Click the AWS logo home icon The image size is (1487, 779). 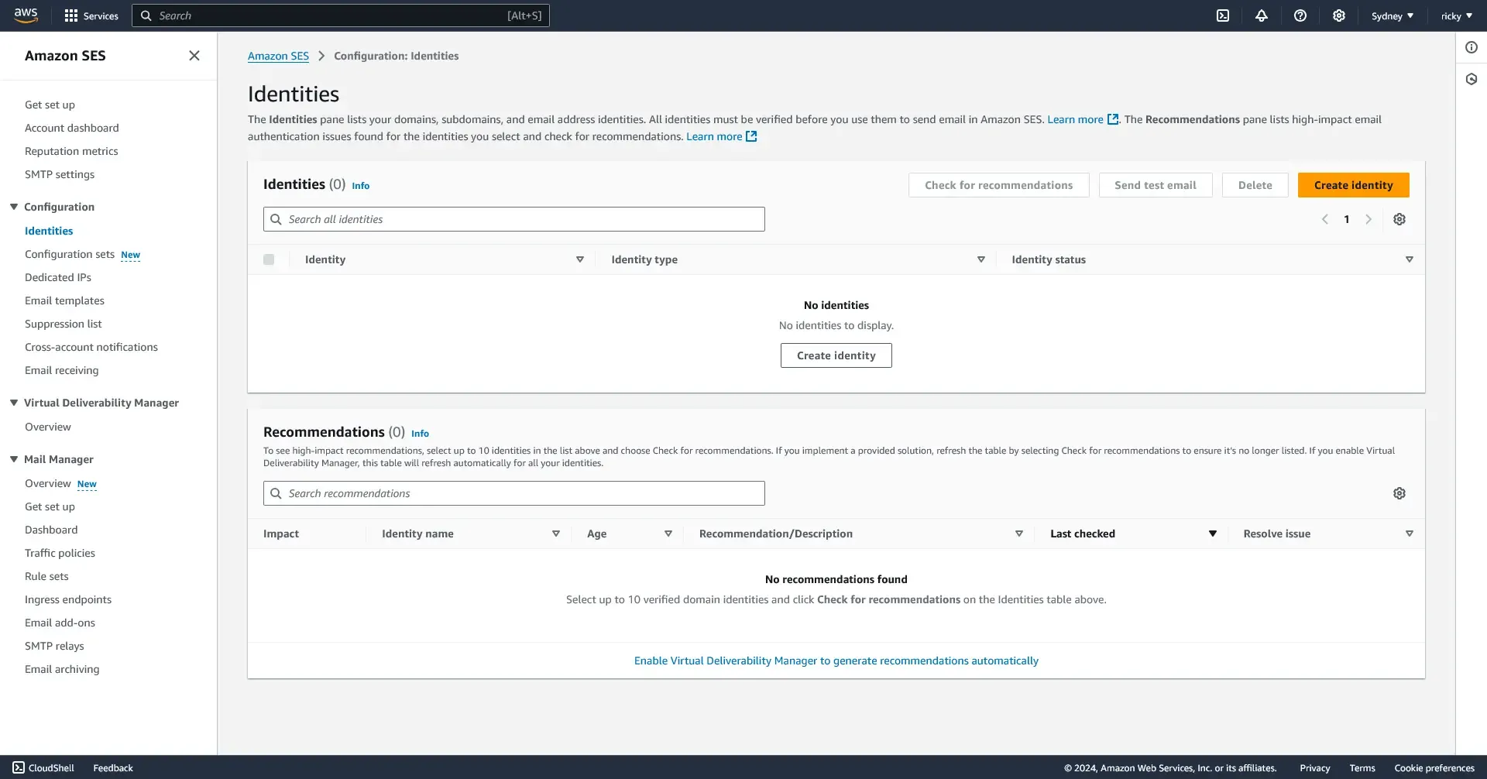pyautogui.click(x=26, y=15)
